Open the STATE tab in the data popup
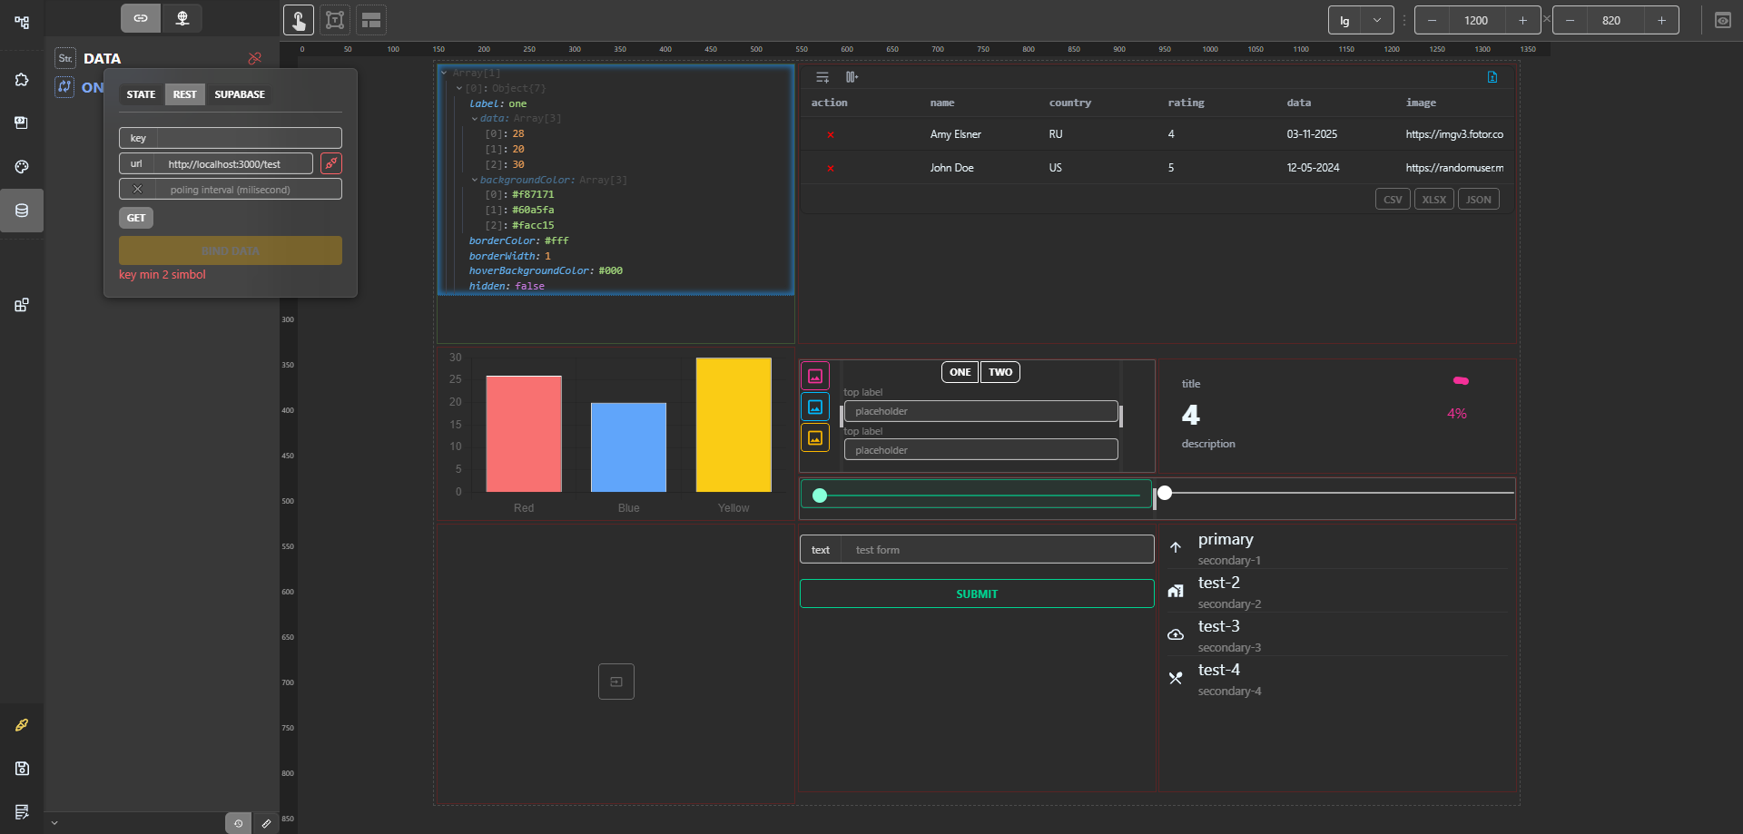 pyautogui.click(x=141, y=93)
